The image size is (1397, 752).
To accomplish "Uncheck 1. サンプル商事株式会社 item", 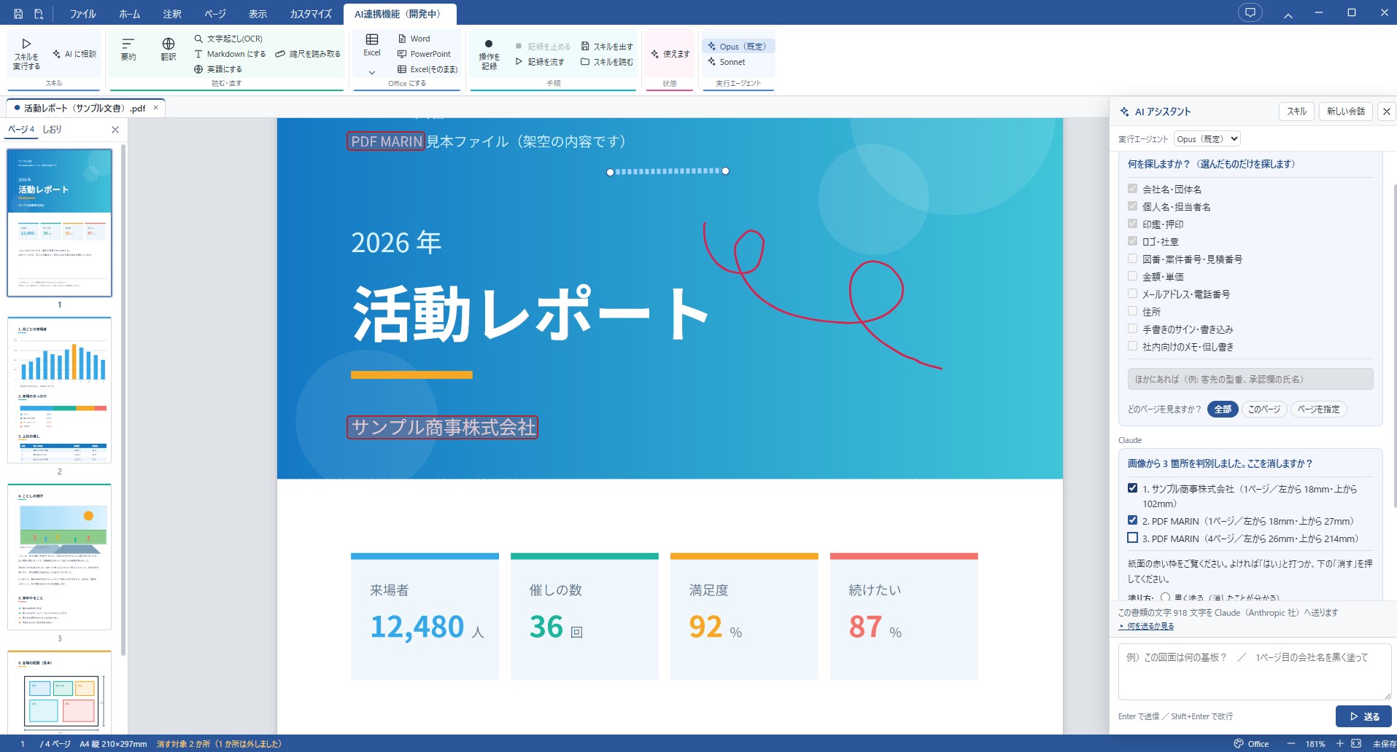I will [x=1132, y=488].
